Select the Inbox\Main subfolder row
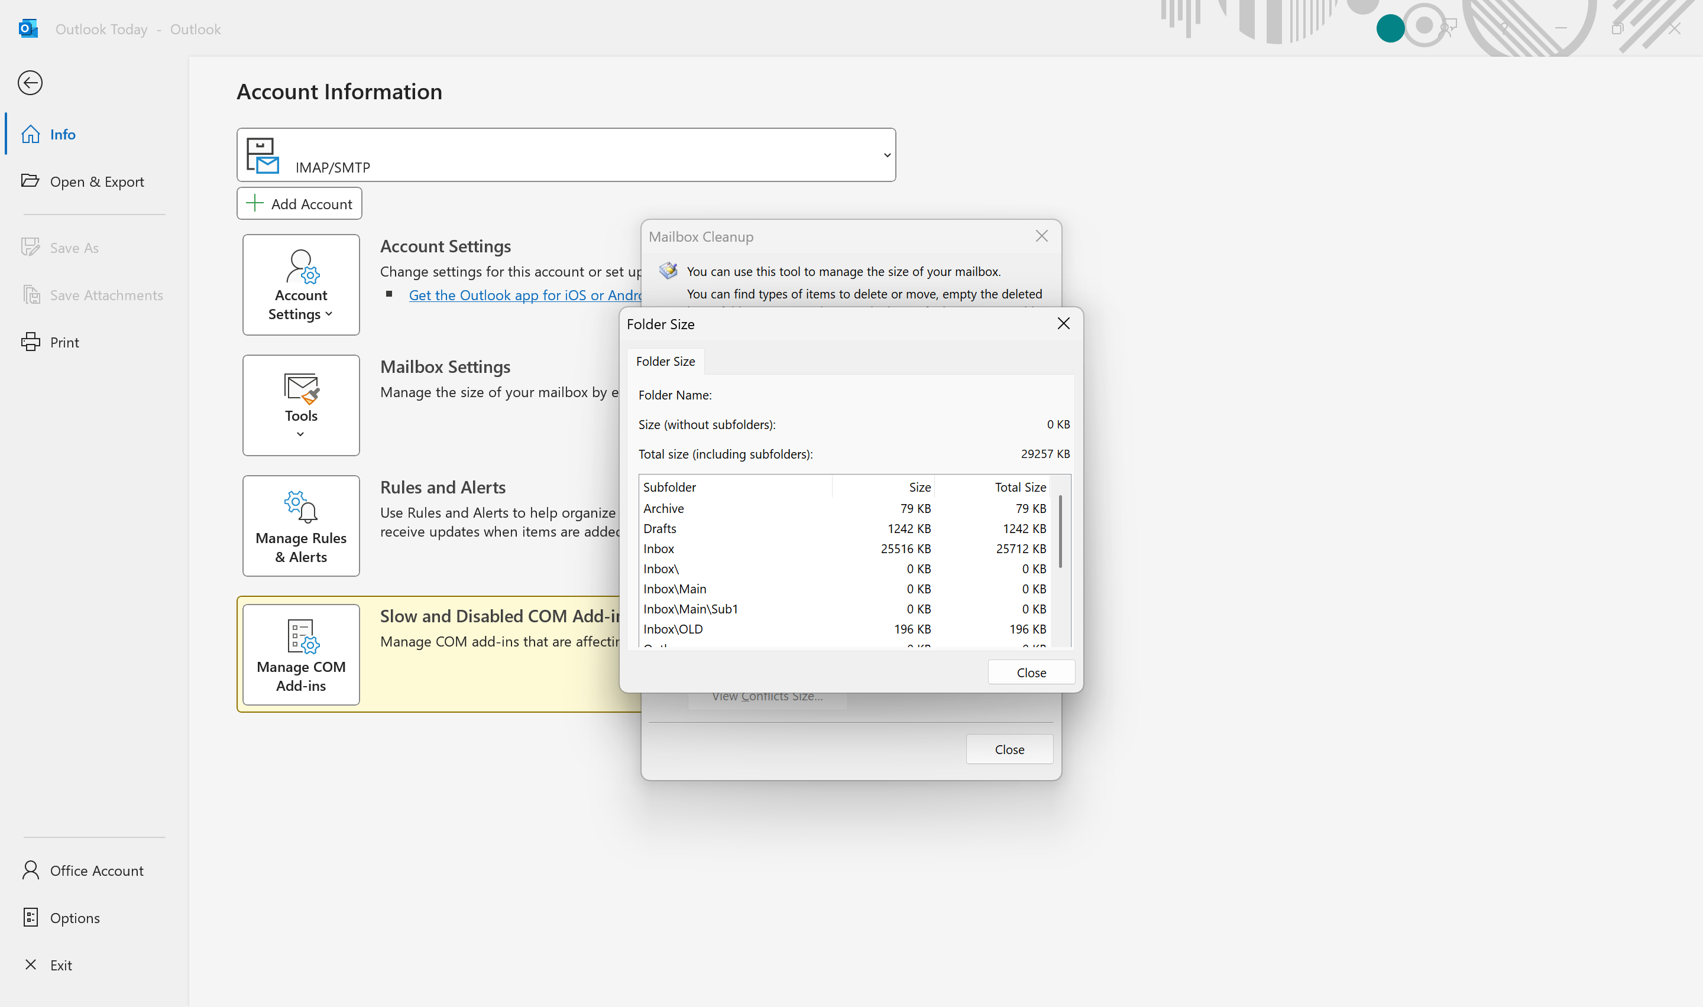 pos(844,589)
